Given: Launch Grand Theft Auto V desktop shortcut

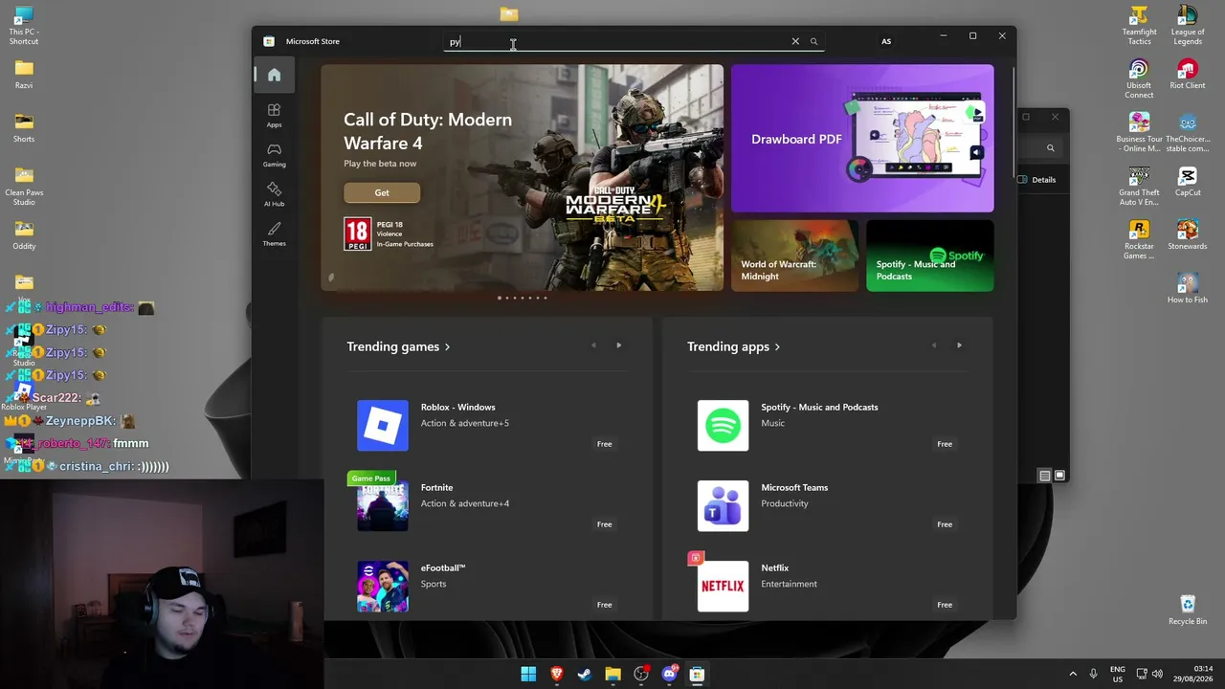Looking at the screenshot, I should pyautogui.click(x=1139, y=187).
